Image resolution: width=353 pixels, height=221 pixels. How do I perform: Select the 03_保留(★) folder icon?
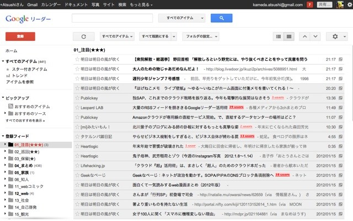(10, 159)
